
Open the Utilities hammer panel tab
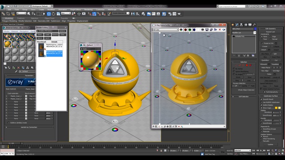(x=254, y=25)
